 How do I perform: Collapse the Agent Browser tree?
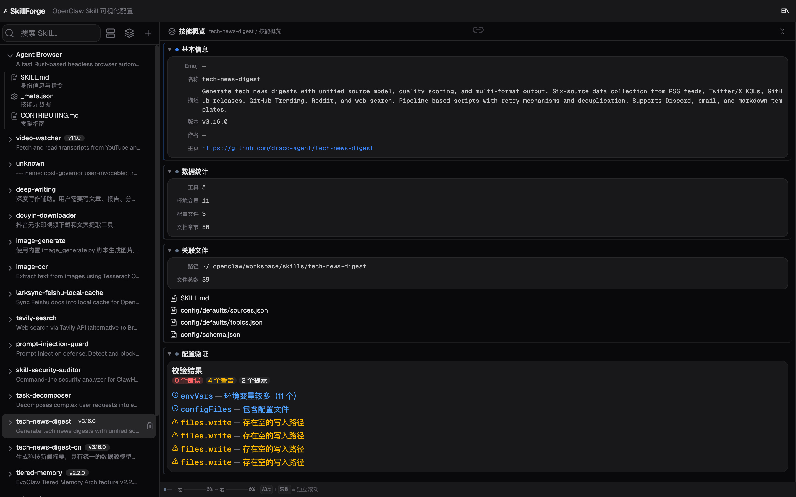[x=10, y=55]
